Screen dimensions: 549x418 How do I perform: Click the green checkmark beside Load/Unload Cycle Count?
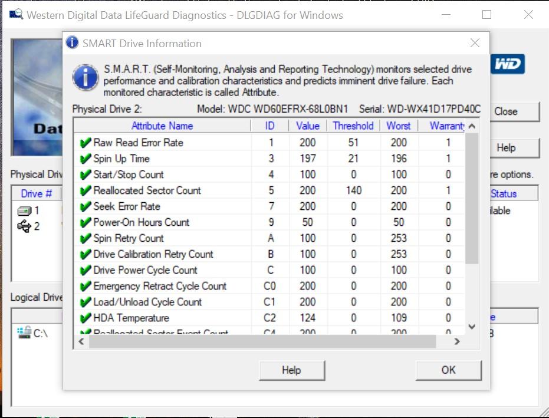pos(85,302)
